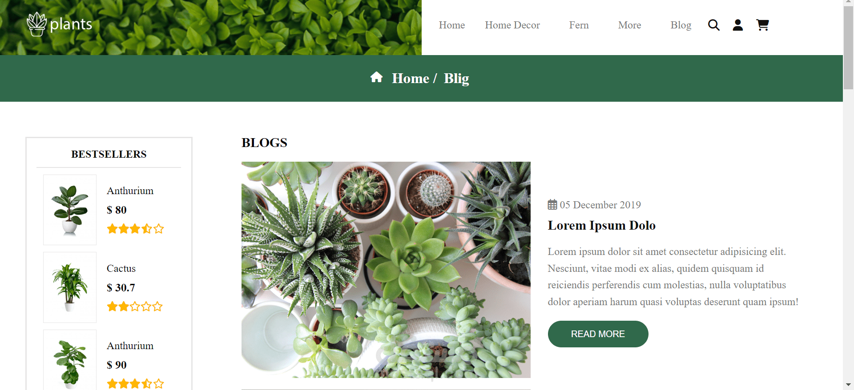Viewport: 854px width, 390px height.
Task: Click the calendar icon beside the date
Action: [x=552, y=205]
